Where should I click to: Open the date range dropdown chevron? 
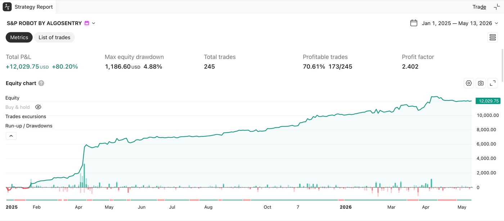click(x=496, y=23)
